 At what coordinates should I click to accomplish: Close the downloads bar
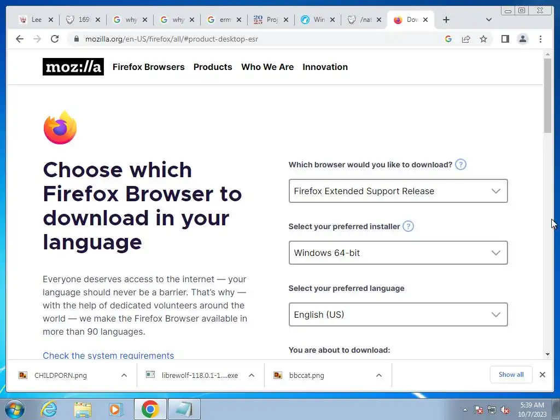[x=542, y=375]
